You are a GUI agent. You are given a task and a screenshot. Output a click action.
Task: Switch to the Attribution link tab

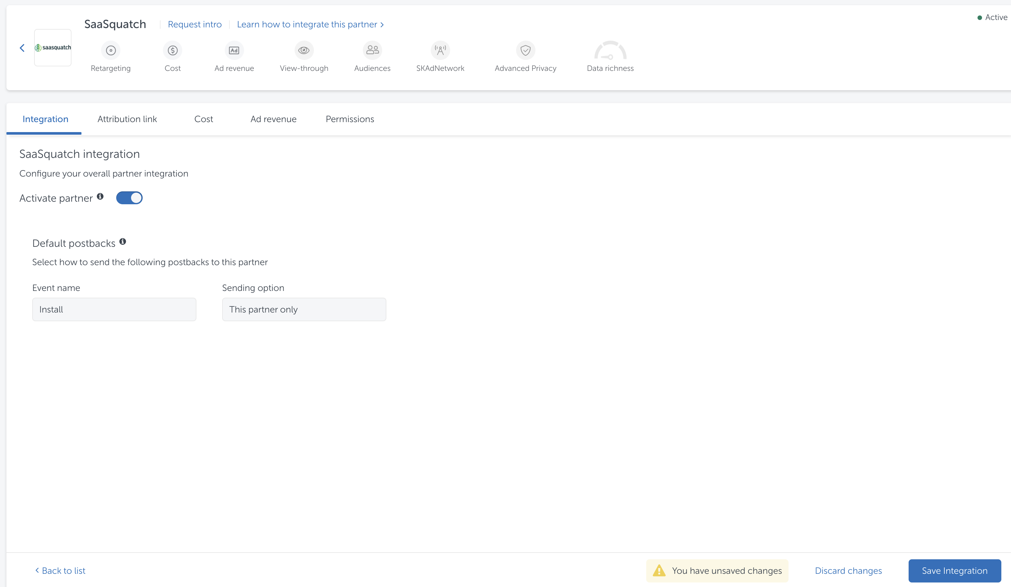tap(128, 119)
